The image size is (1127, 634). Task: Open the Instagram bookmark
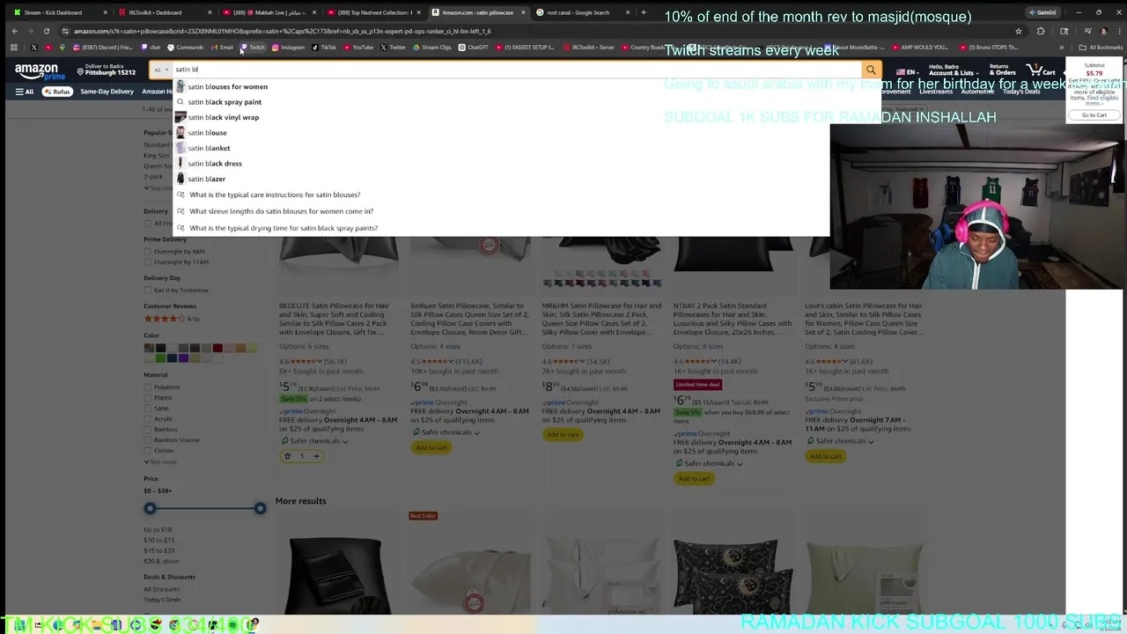pyautogui.click(x=288, y=48)
